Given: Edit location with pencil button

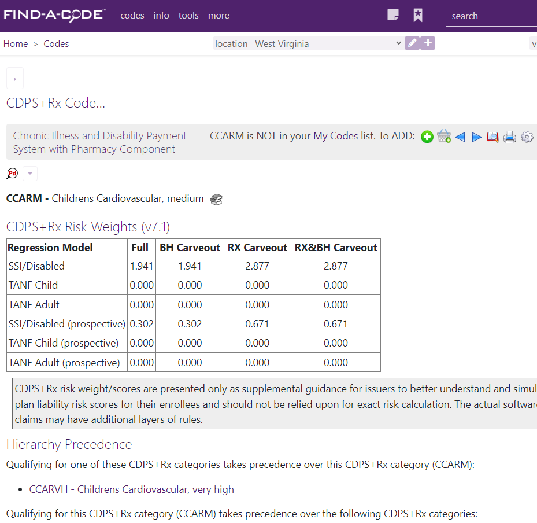Looking at the screenshot, I should [x=412, y=43].
